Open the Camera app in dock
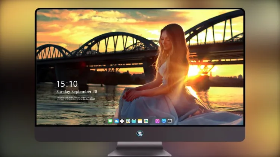This screenshot has height=157, width=280. click(170, 121)
